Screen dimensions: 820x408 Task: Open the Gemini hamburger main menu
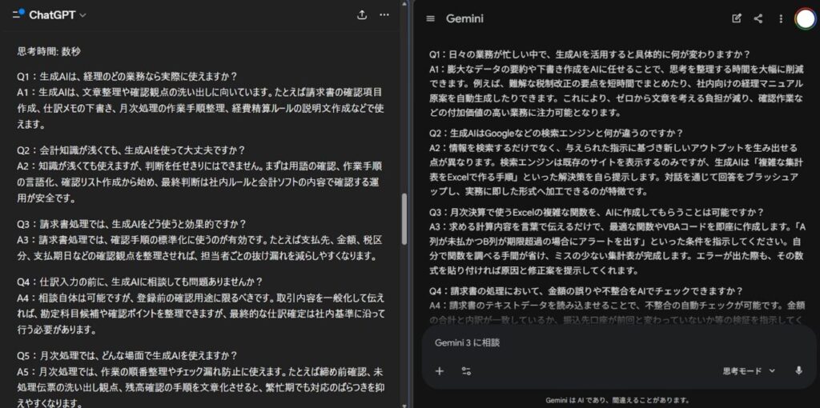(431, 18)
